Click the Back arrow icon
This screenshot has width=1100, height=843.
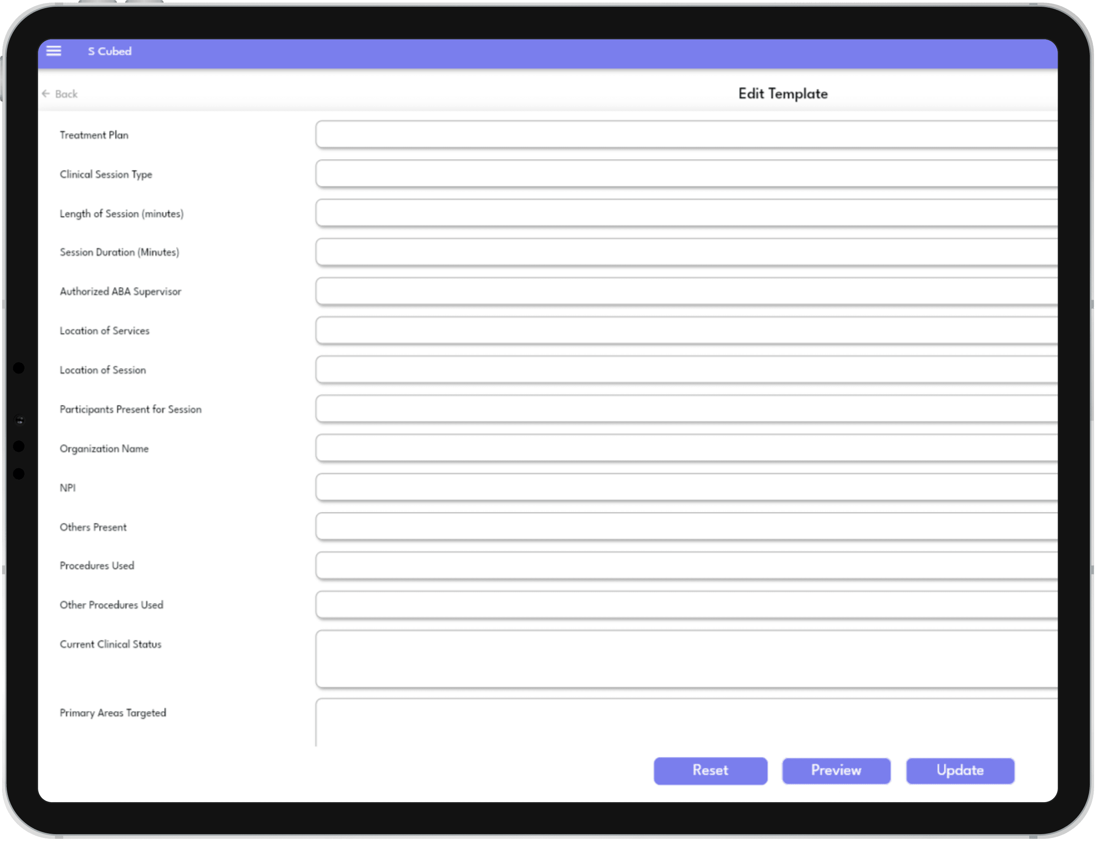point(46,94)
